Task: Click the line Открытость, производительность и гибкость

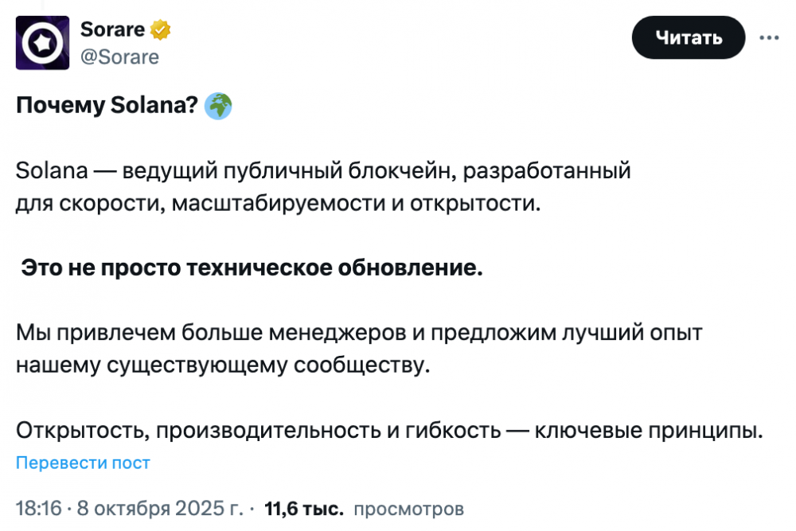Action: tap(259, 431)
